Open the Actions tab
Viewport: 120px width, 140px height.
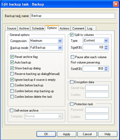(65, 28)
